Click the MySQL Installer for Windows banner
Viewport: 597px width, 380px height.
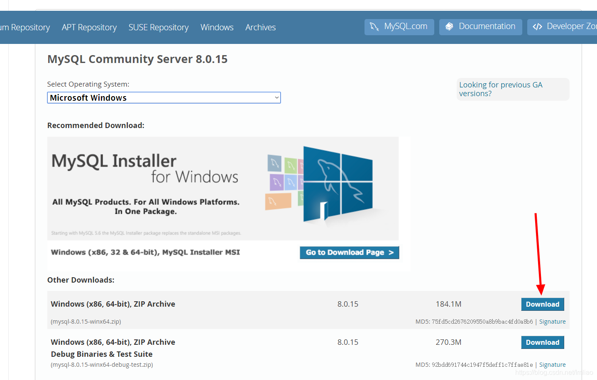(x=223, y=189)
